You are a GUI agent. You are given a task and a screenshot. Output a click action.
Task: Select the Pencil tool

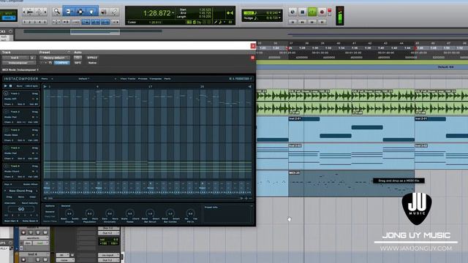pyautogui.click(x=115, y=12)
